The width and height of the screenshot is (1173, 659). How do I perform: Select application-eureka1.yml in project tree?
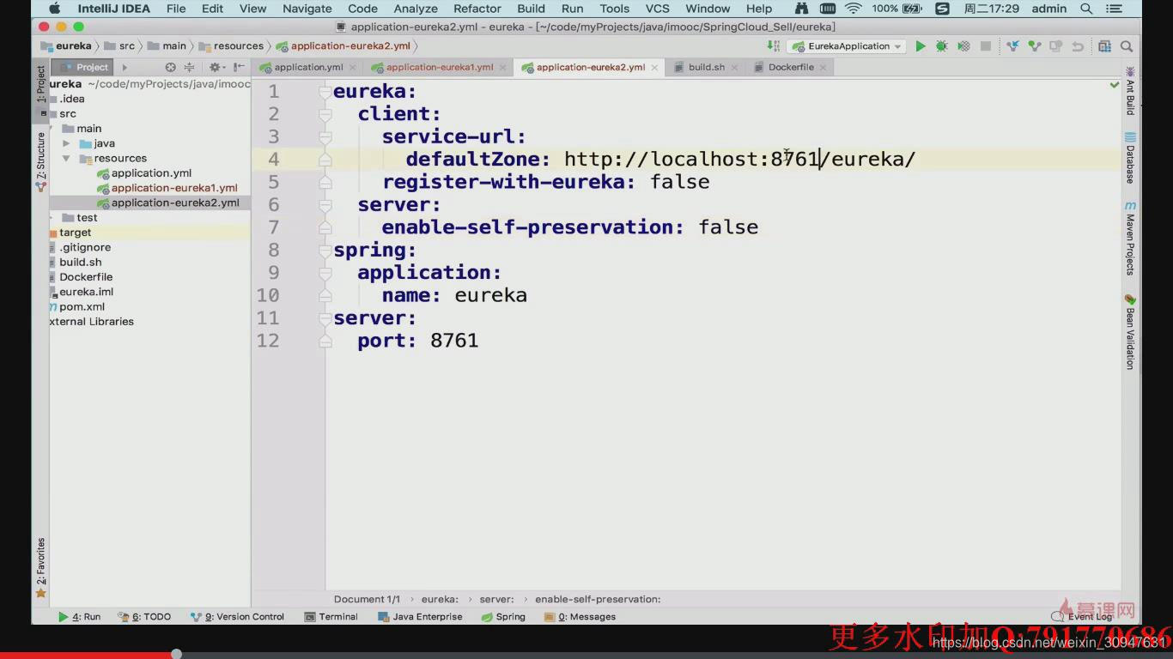coord(173,188)
